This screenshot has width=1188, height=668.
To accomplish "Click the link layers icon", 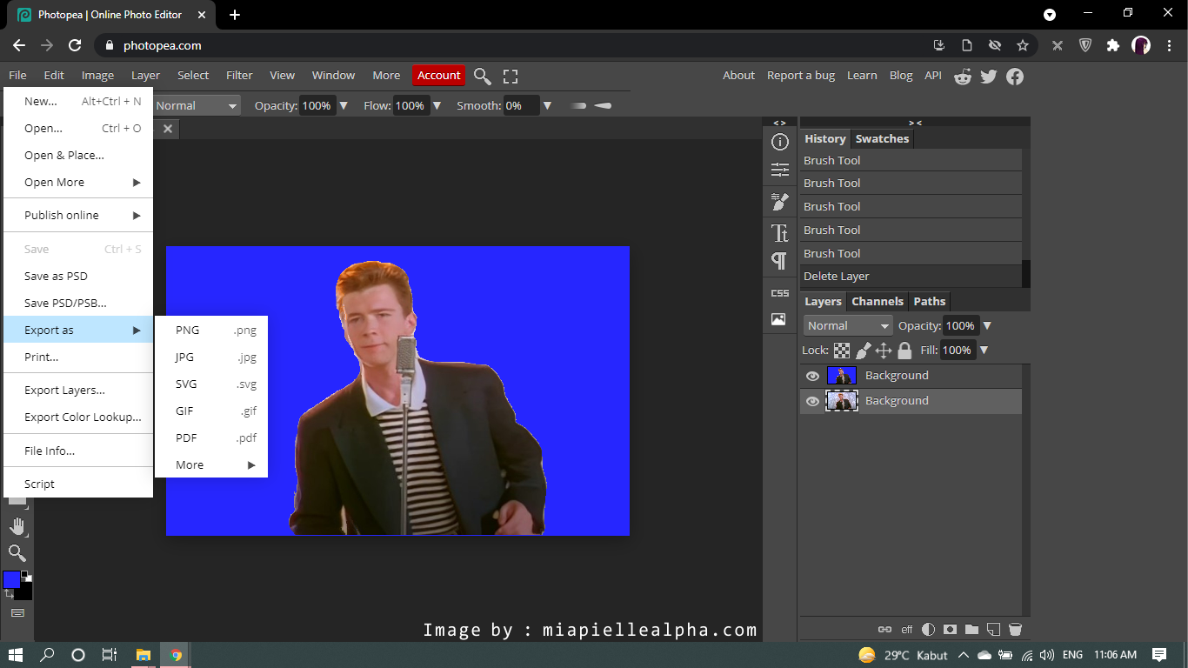I will [884, 630].
